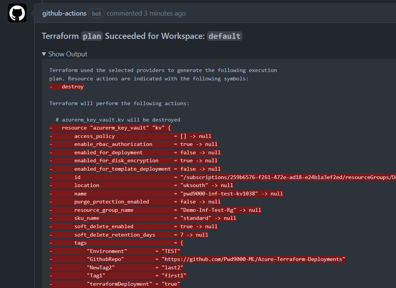Click the resource_group_name "Demo-Inf-Test-Rg" value
The image size is (396, 288).
tap(208, 210)
